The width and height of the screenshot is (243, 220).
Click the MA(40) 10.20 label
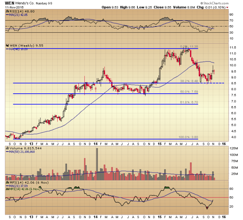(x=18, y=49)
